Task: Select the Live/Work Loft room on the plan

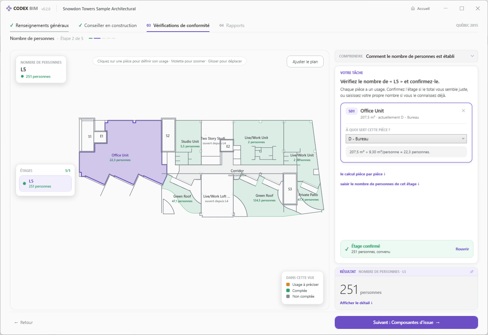Action: (217, 198)
